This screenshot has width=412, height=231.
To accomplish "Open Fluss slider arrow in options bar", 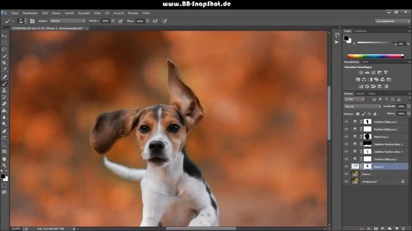I will (148, 21).
